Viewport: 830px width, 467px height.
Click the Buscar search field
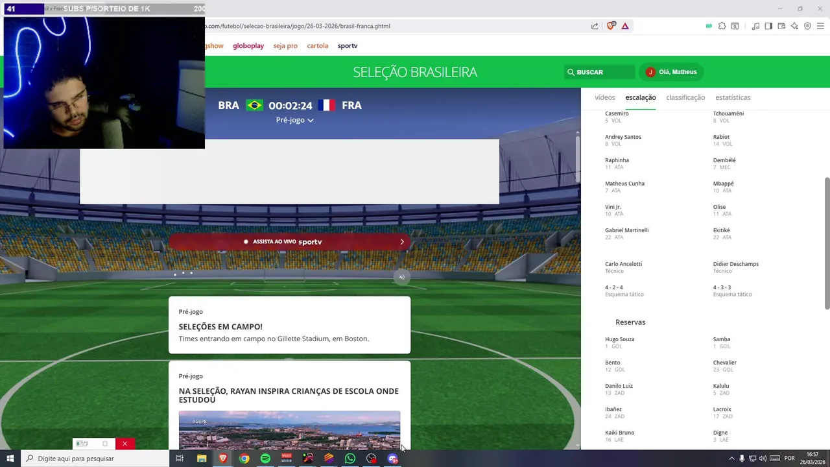[599, 72]
